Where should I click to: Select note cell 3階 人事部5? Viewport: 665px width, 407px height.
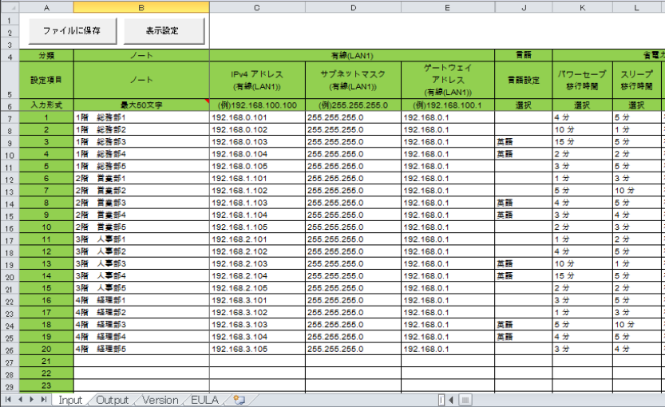[x=141, y=288]
